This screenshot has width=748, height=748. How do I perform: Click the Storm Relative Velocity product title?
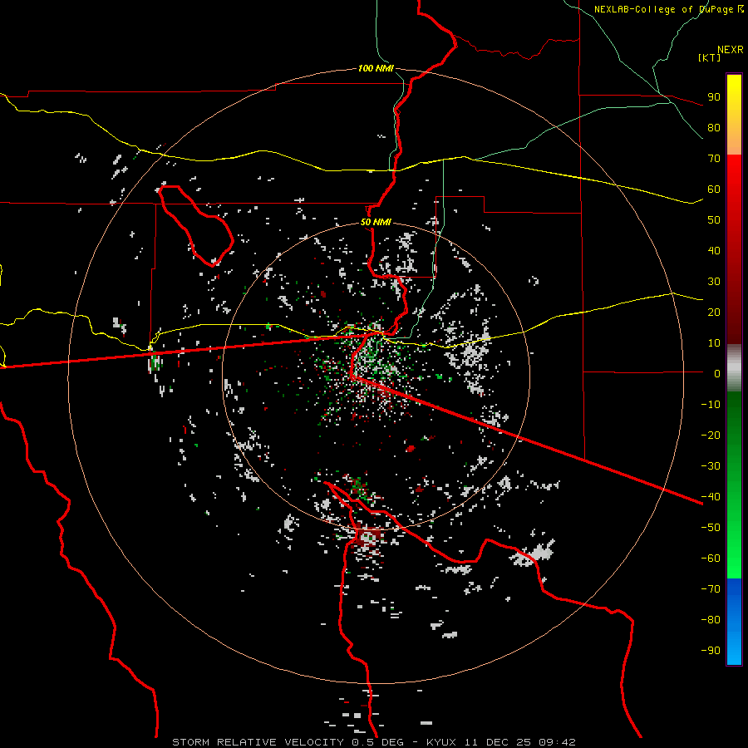pyautogui.click(x=258, y=742)
